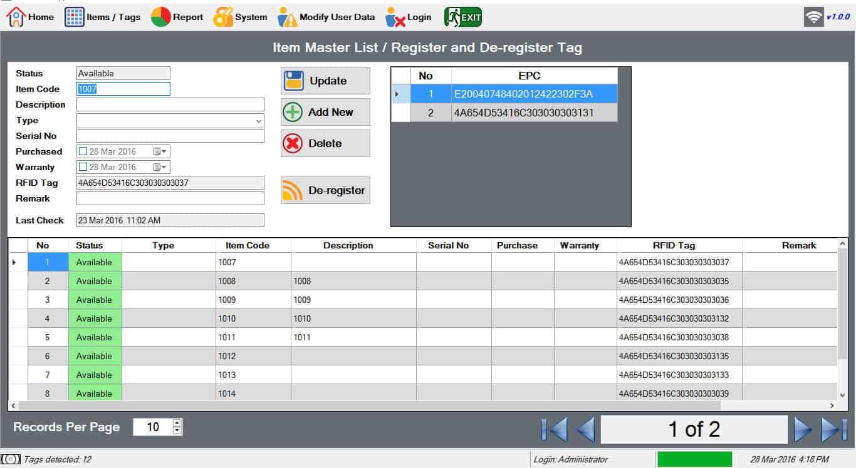
Task: Go to the next page with the right arrow
Action: click(802, 430)
